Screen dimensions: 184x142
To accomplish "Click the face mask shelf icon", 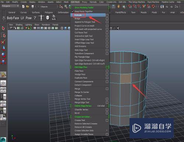I will tap(48, 18).
